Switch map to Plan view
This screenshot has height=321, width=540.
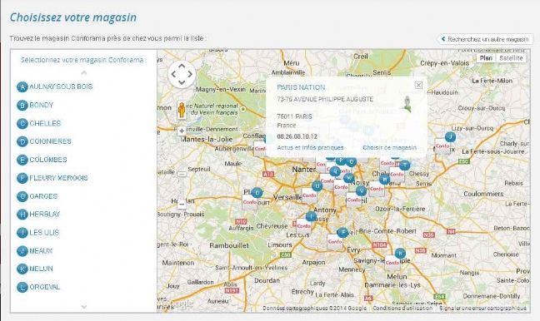(486, 58)
